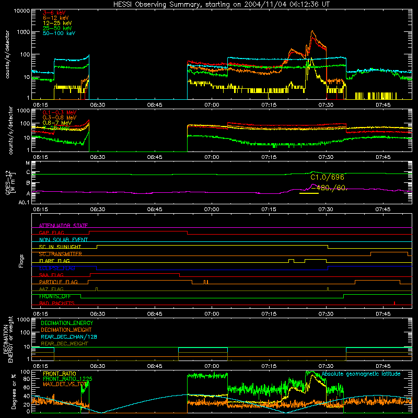Click the 10000 tick label on top panel
The image size is (418, 418).
click(x=21, y=11)
